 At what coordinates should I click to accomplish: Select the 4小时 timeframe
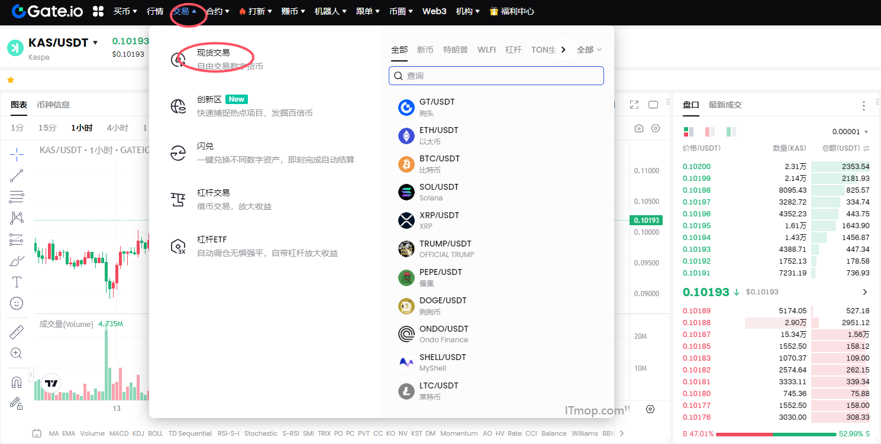(118, 128)
